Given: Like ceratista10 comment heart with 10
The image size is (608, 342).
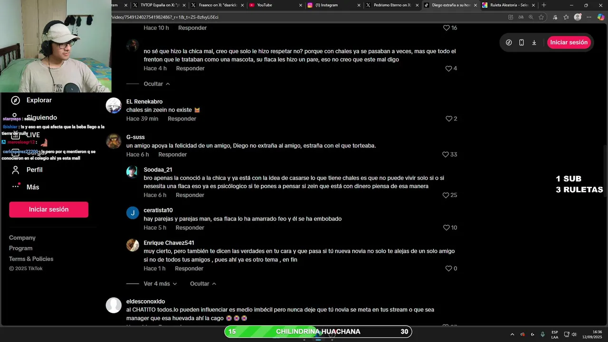Looking at the screenshot, I should click(446, 228).
